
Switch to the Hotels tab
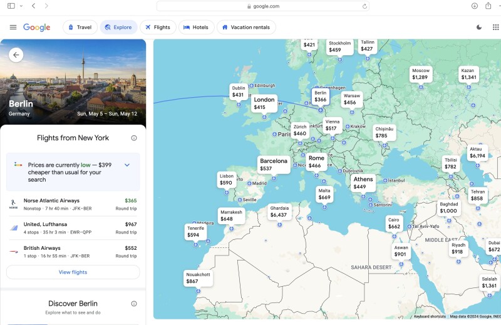click(195, 27)
